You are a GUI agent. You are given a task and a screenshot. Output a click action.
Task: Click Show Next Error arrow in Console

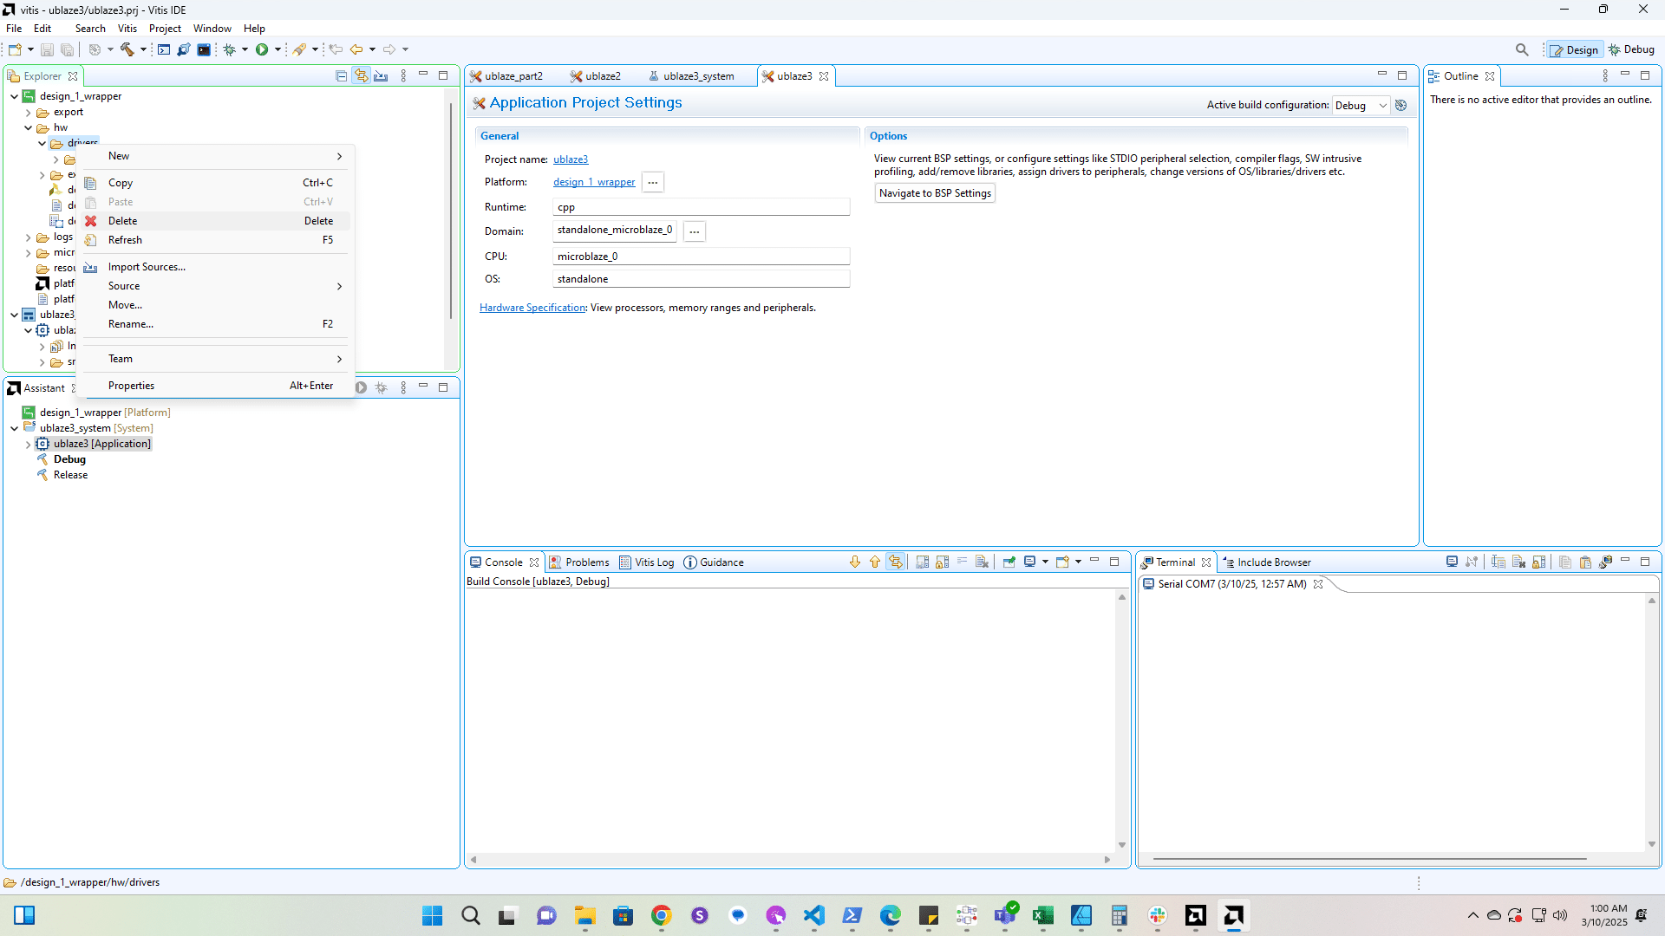[x=854, y=562]
